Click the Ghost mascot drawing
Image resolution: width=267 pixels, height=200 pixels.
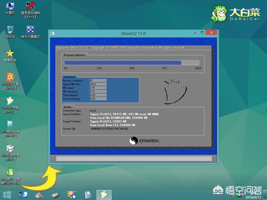[175, 92]
